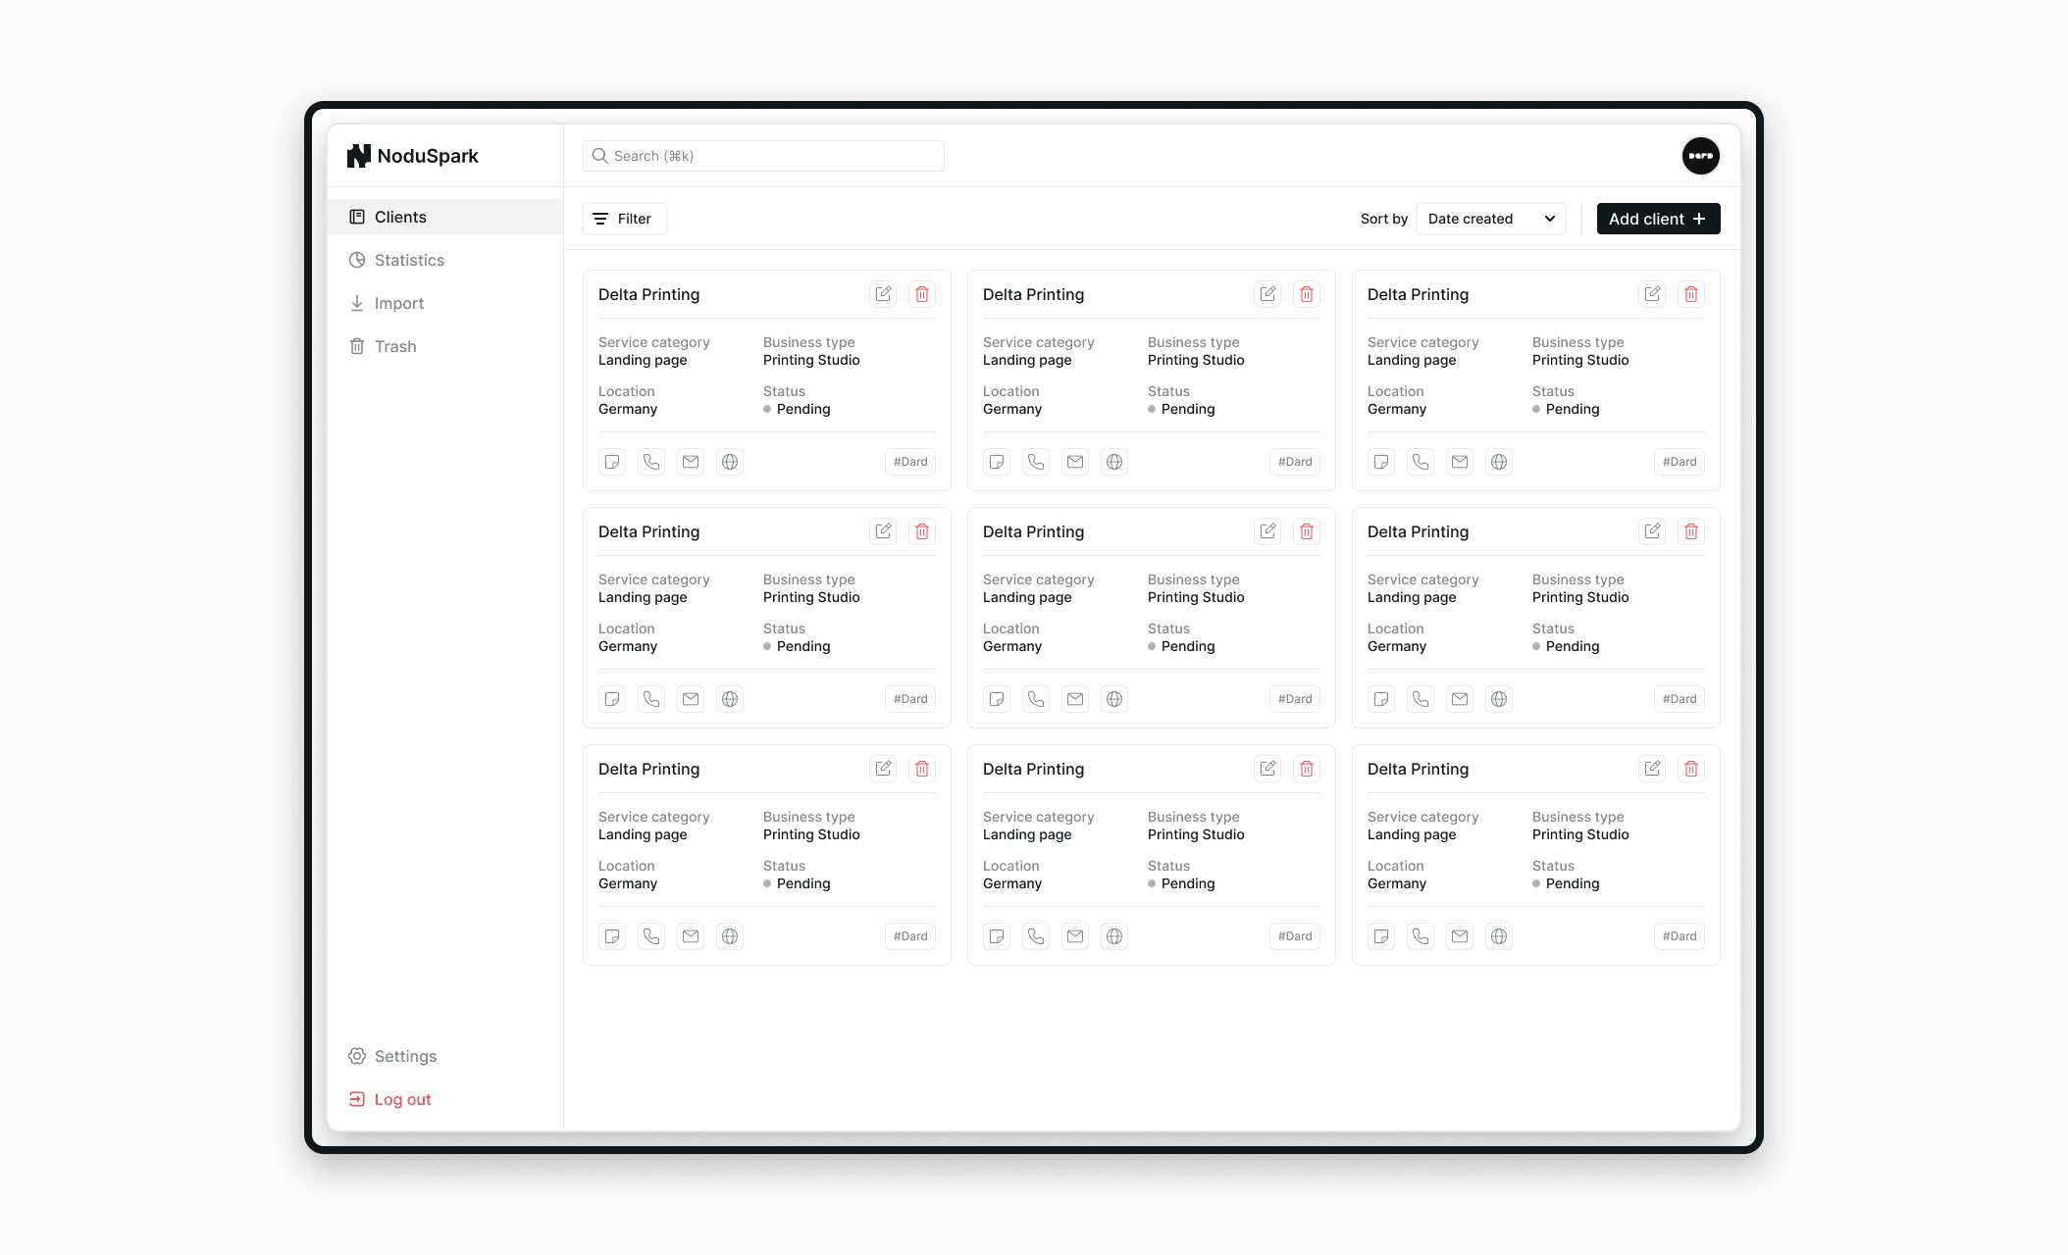Screen dimensions: 2068x1255
Task: Open the Clients section in sidebar
Action: coord(445,217)
